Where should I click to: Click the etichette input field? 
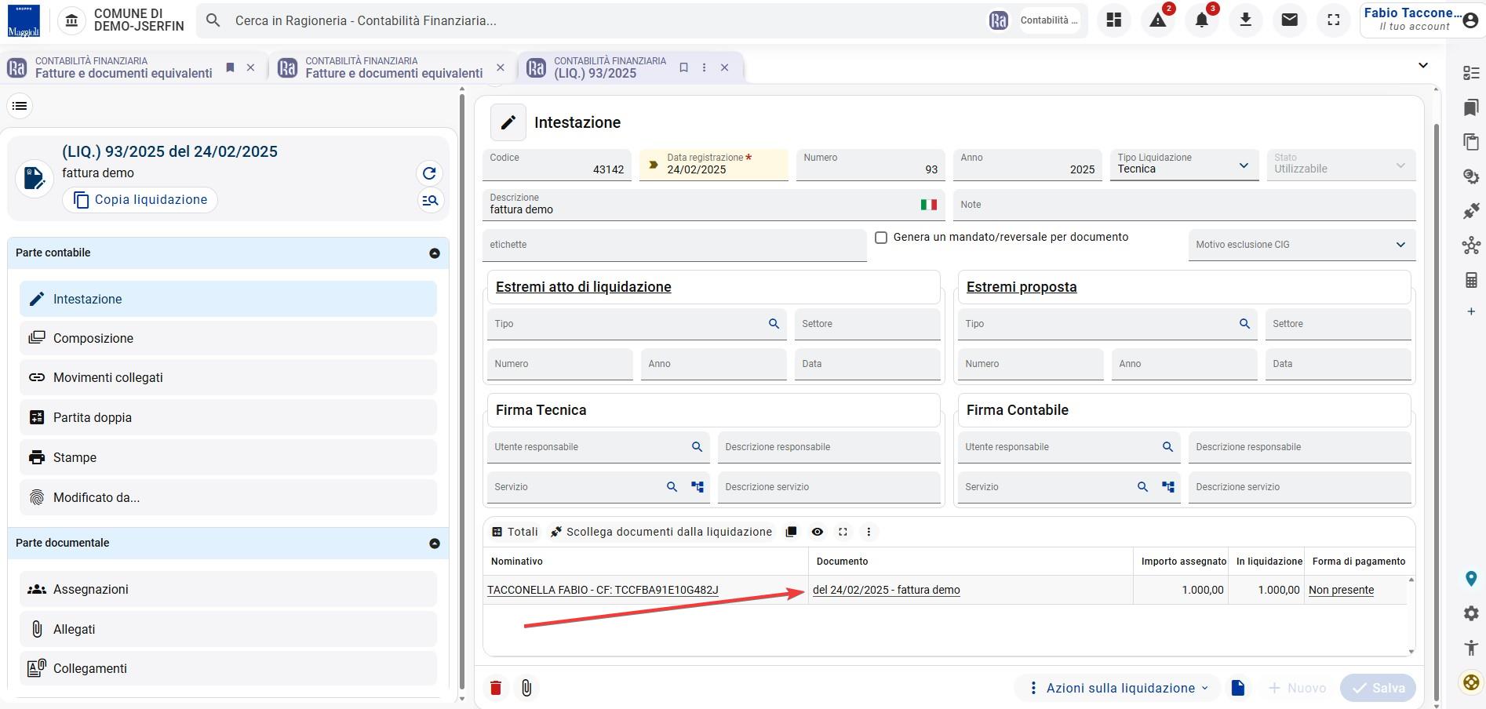pos(675,245)
